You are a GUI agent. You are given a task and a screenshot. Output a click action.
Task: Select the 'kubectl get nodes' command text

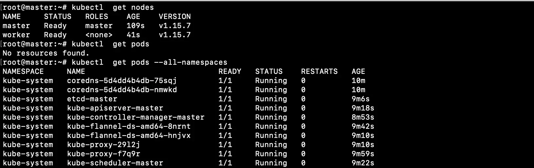coord(113,7)
